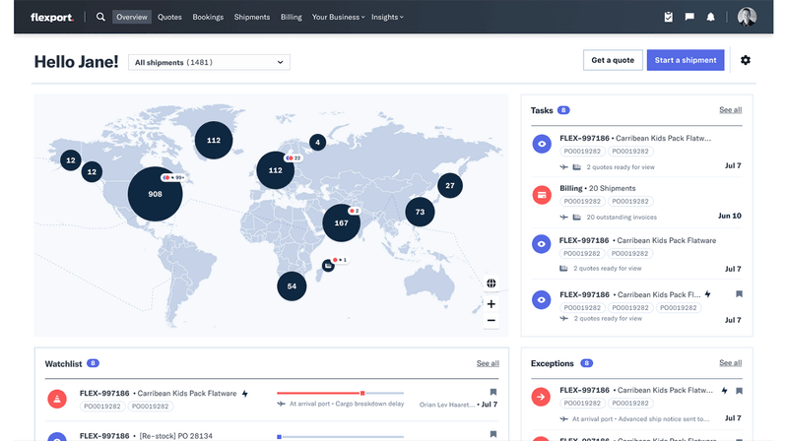Go to the Shipments tab

click(252, 17)
